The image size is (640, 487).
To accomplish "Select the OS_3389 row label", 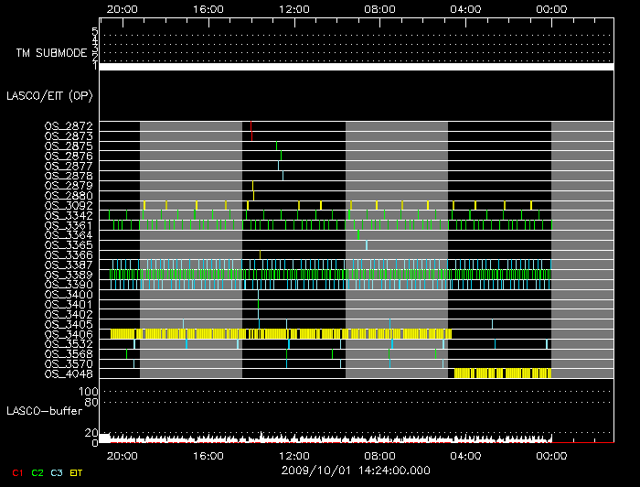I will pyautogui.click(x=69, y=275).
